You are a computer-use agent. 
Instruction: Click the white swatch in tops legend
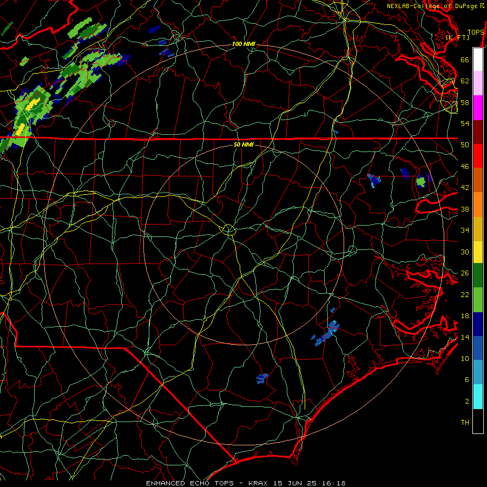[x=478, y=60]
